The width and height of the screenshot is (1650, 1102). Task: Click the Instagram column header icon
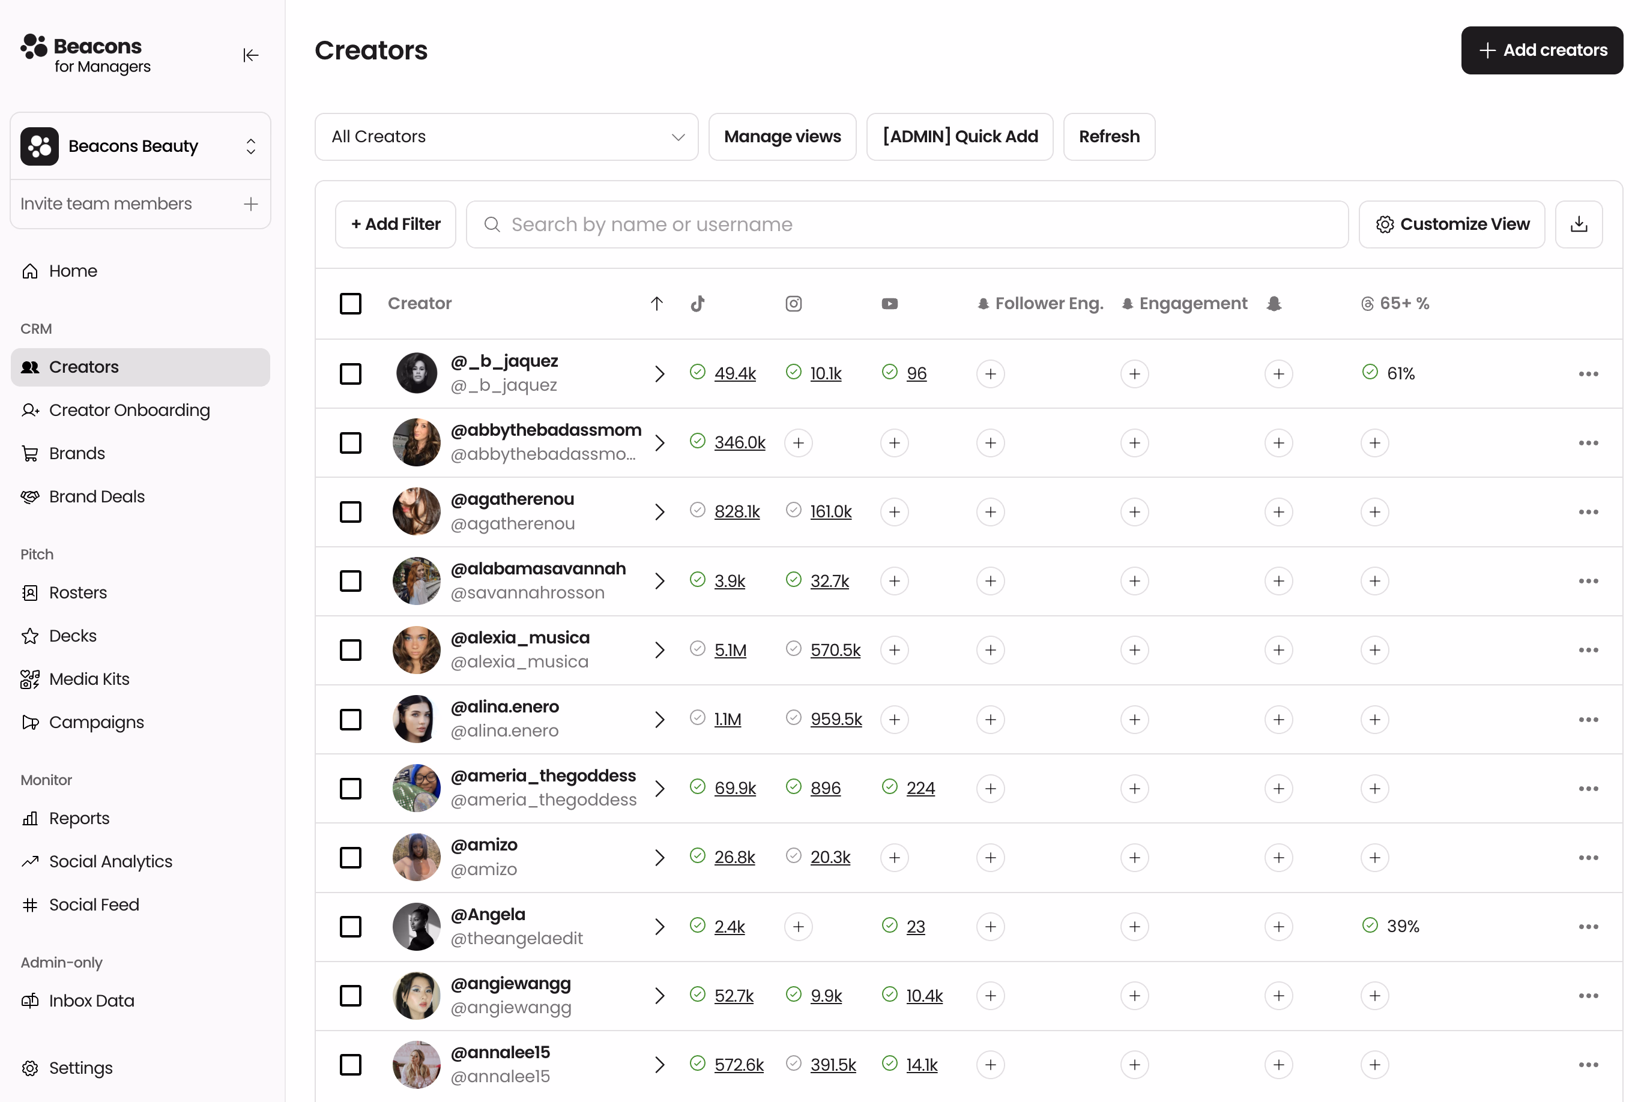793,303
